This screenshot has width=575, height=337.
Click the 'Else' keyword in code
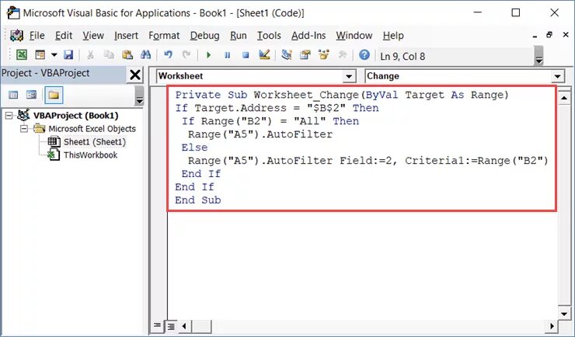[194, 148]
